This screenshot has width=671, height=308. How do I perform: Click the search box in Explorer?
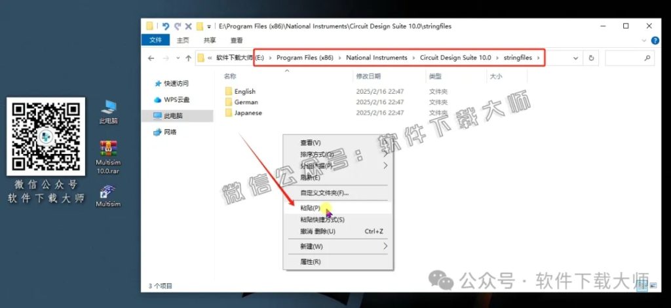coord(630,58)
